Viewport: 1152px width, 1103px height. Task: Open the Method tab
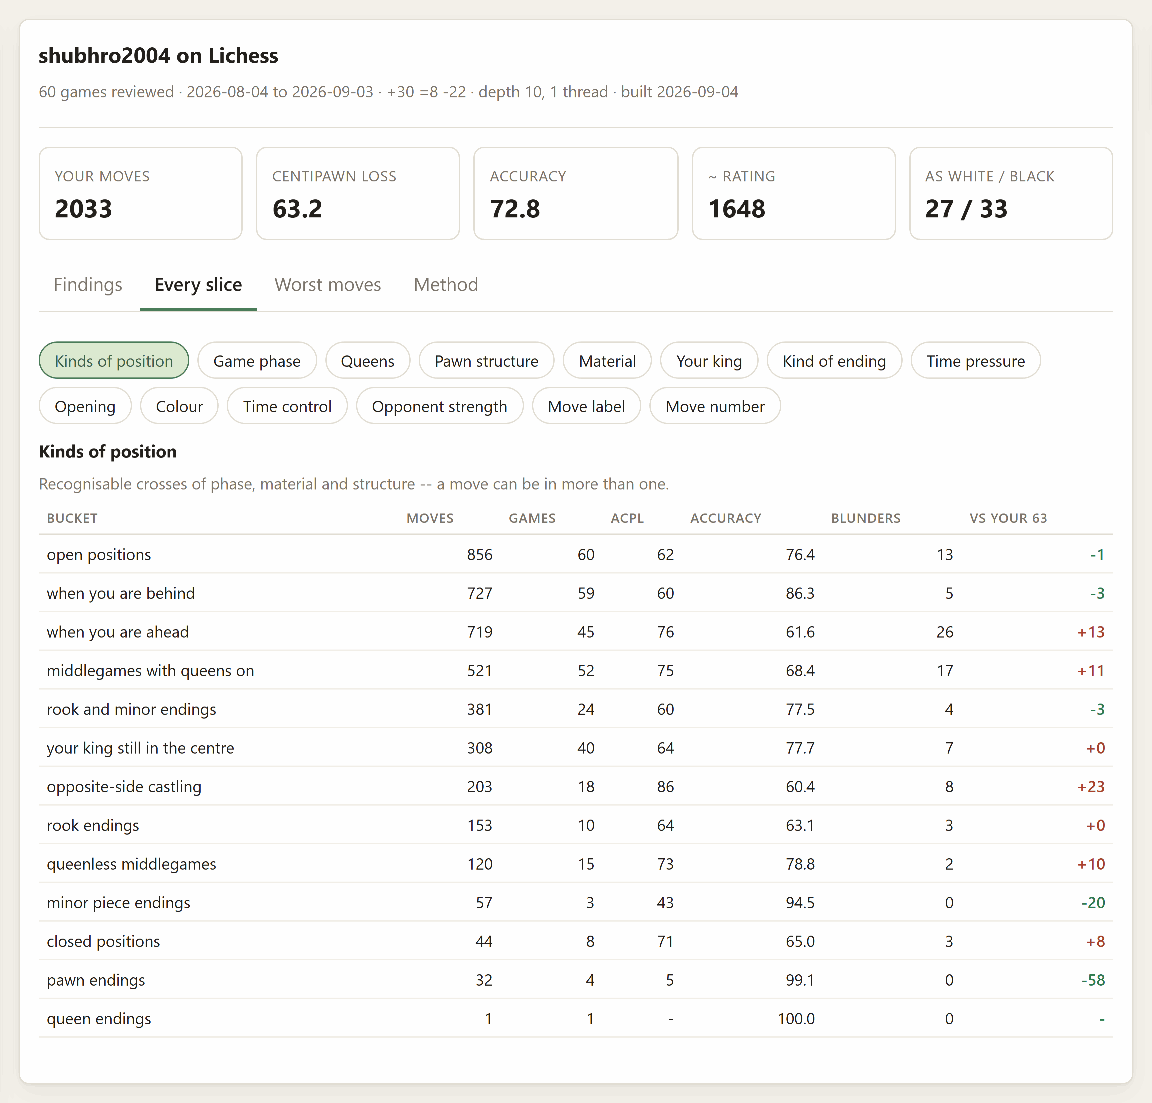[x=446, y=284]
